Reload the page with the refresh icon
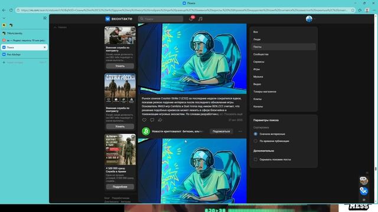 [x=11, y=10]
